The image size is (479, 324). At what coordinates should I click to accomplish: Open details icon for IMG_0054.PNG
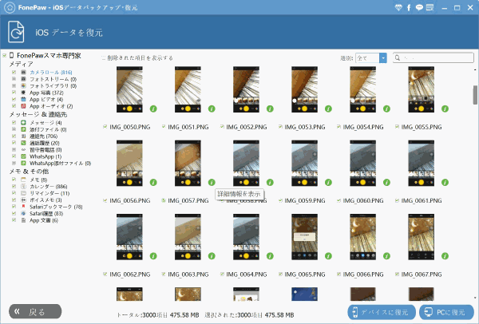point(386,109)
